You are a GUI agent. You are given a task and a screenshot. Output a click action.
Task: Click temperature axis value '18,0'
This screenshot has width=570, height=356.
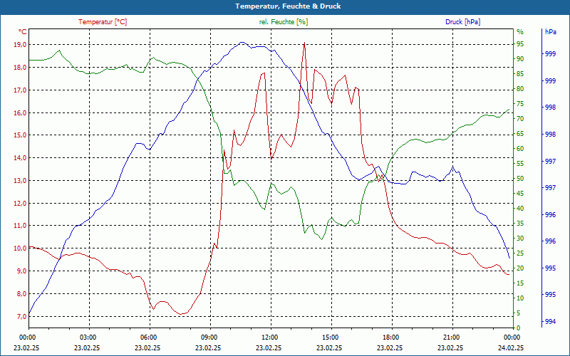point(20,68)
